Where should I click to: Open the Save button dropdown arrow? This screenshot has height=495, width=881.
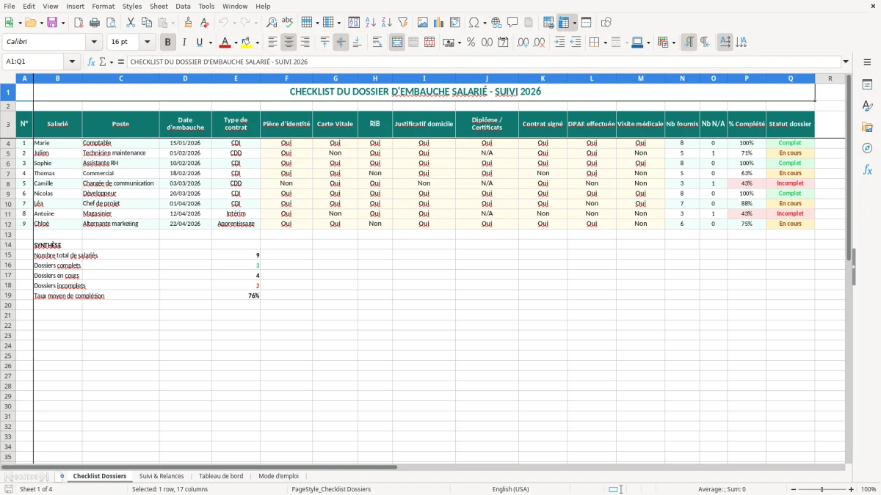point(62,23)
